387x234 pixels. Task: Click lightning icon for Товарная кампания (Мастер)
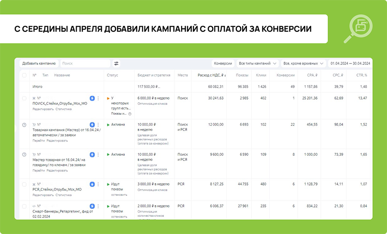click(92, 125)
